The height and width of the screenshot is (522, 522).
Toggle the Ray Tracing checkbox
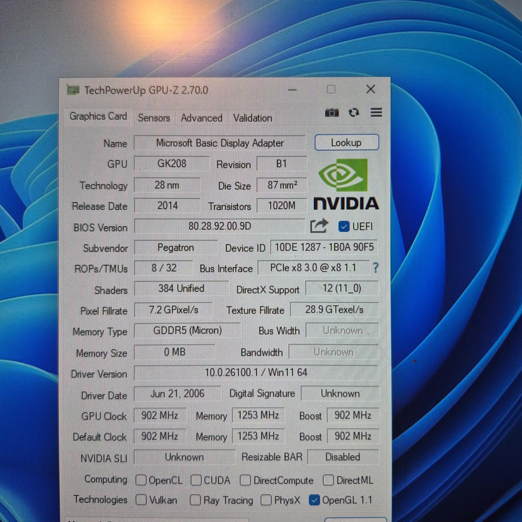pyautogui.click(x=195, y=500)
